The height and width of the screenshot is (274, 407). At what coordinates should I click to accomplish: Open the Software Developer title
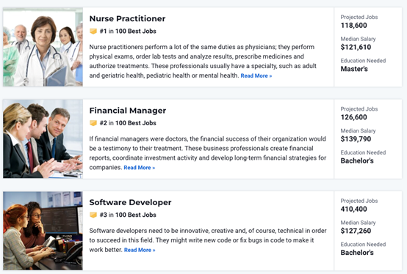pyautogui.click(x=130, y=202)
